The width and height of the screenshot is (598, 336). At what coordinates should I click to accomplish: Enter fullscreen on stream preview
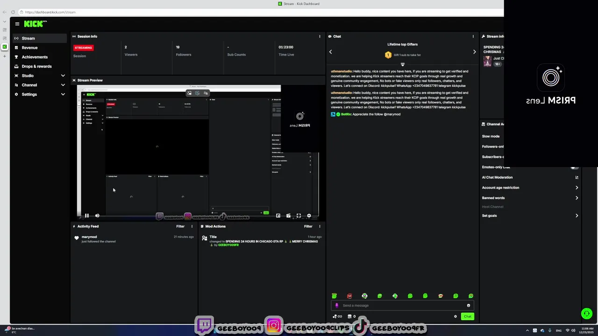[299, 216]
